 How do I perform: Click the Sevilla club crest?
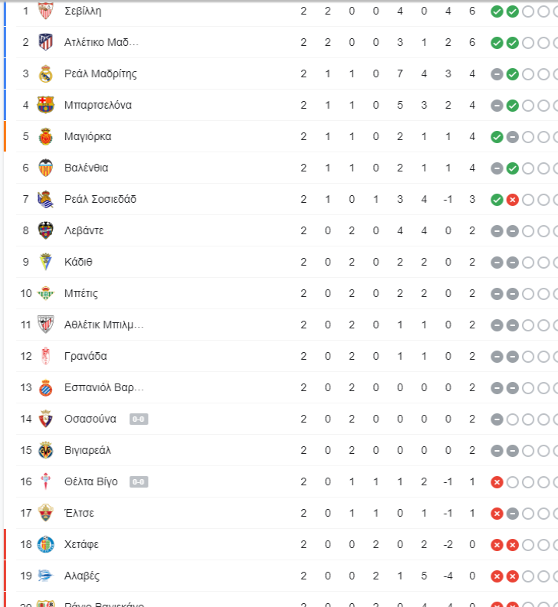[x=46, y=11]
